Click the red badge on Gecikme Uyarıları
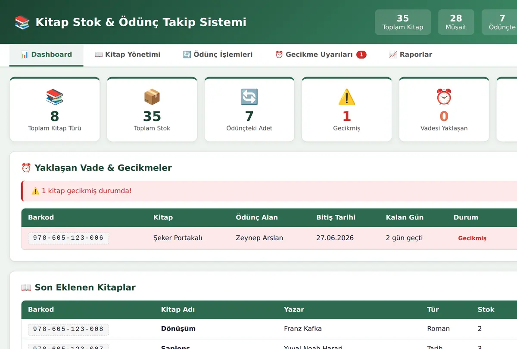This screenshot has height=349, width=517. pos(361,55)
